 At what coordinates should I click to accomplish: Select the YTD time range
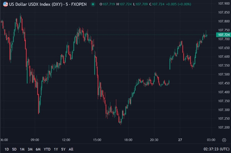(47, 149)
